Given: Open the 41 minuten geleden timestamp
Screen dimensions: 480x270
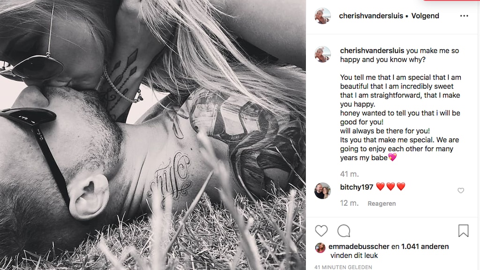Looking at the screenshot, I should click(x=343, y=267).
